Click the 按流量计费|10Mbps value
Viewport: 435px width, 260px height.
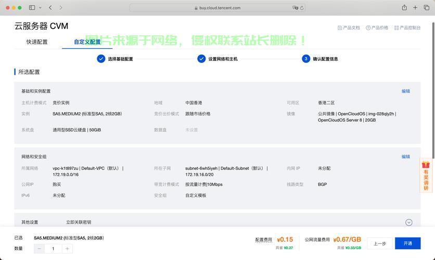204,184
